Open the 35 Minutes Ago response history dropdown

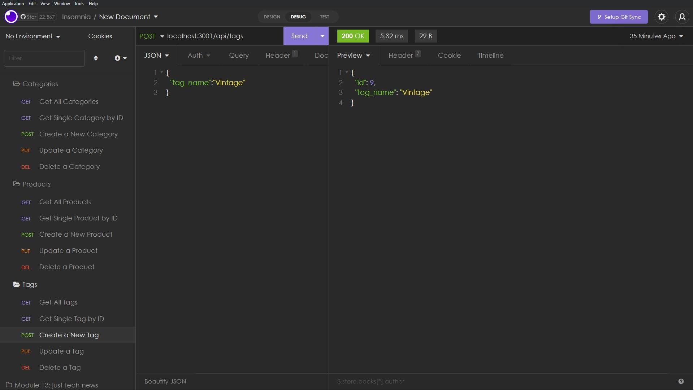click(656, 36)
